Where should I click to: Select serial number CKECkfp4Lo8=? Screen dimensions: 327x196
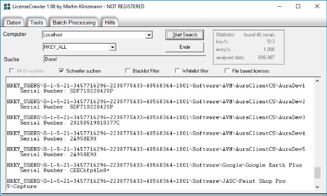click(90, 170)
